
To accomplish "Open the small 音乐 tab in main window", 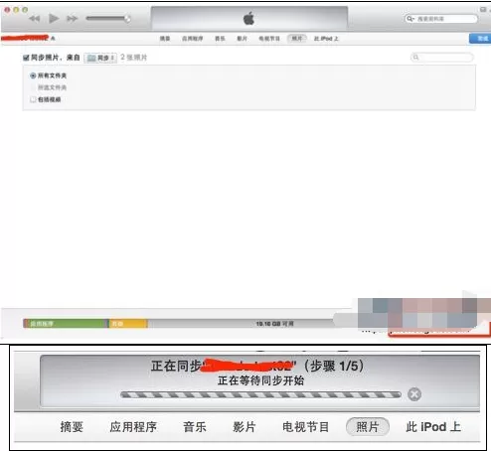I will (220, 39).
